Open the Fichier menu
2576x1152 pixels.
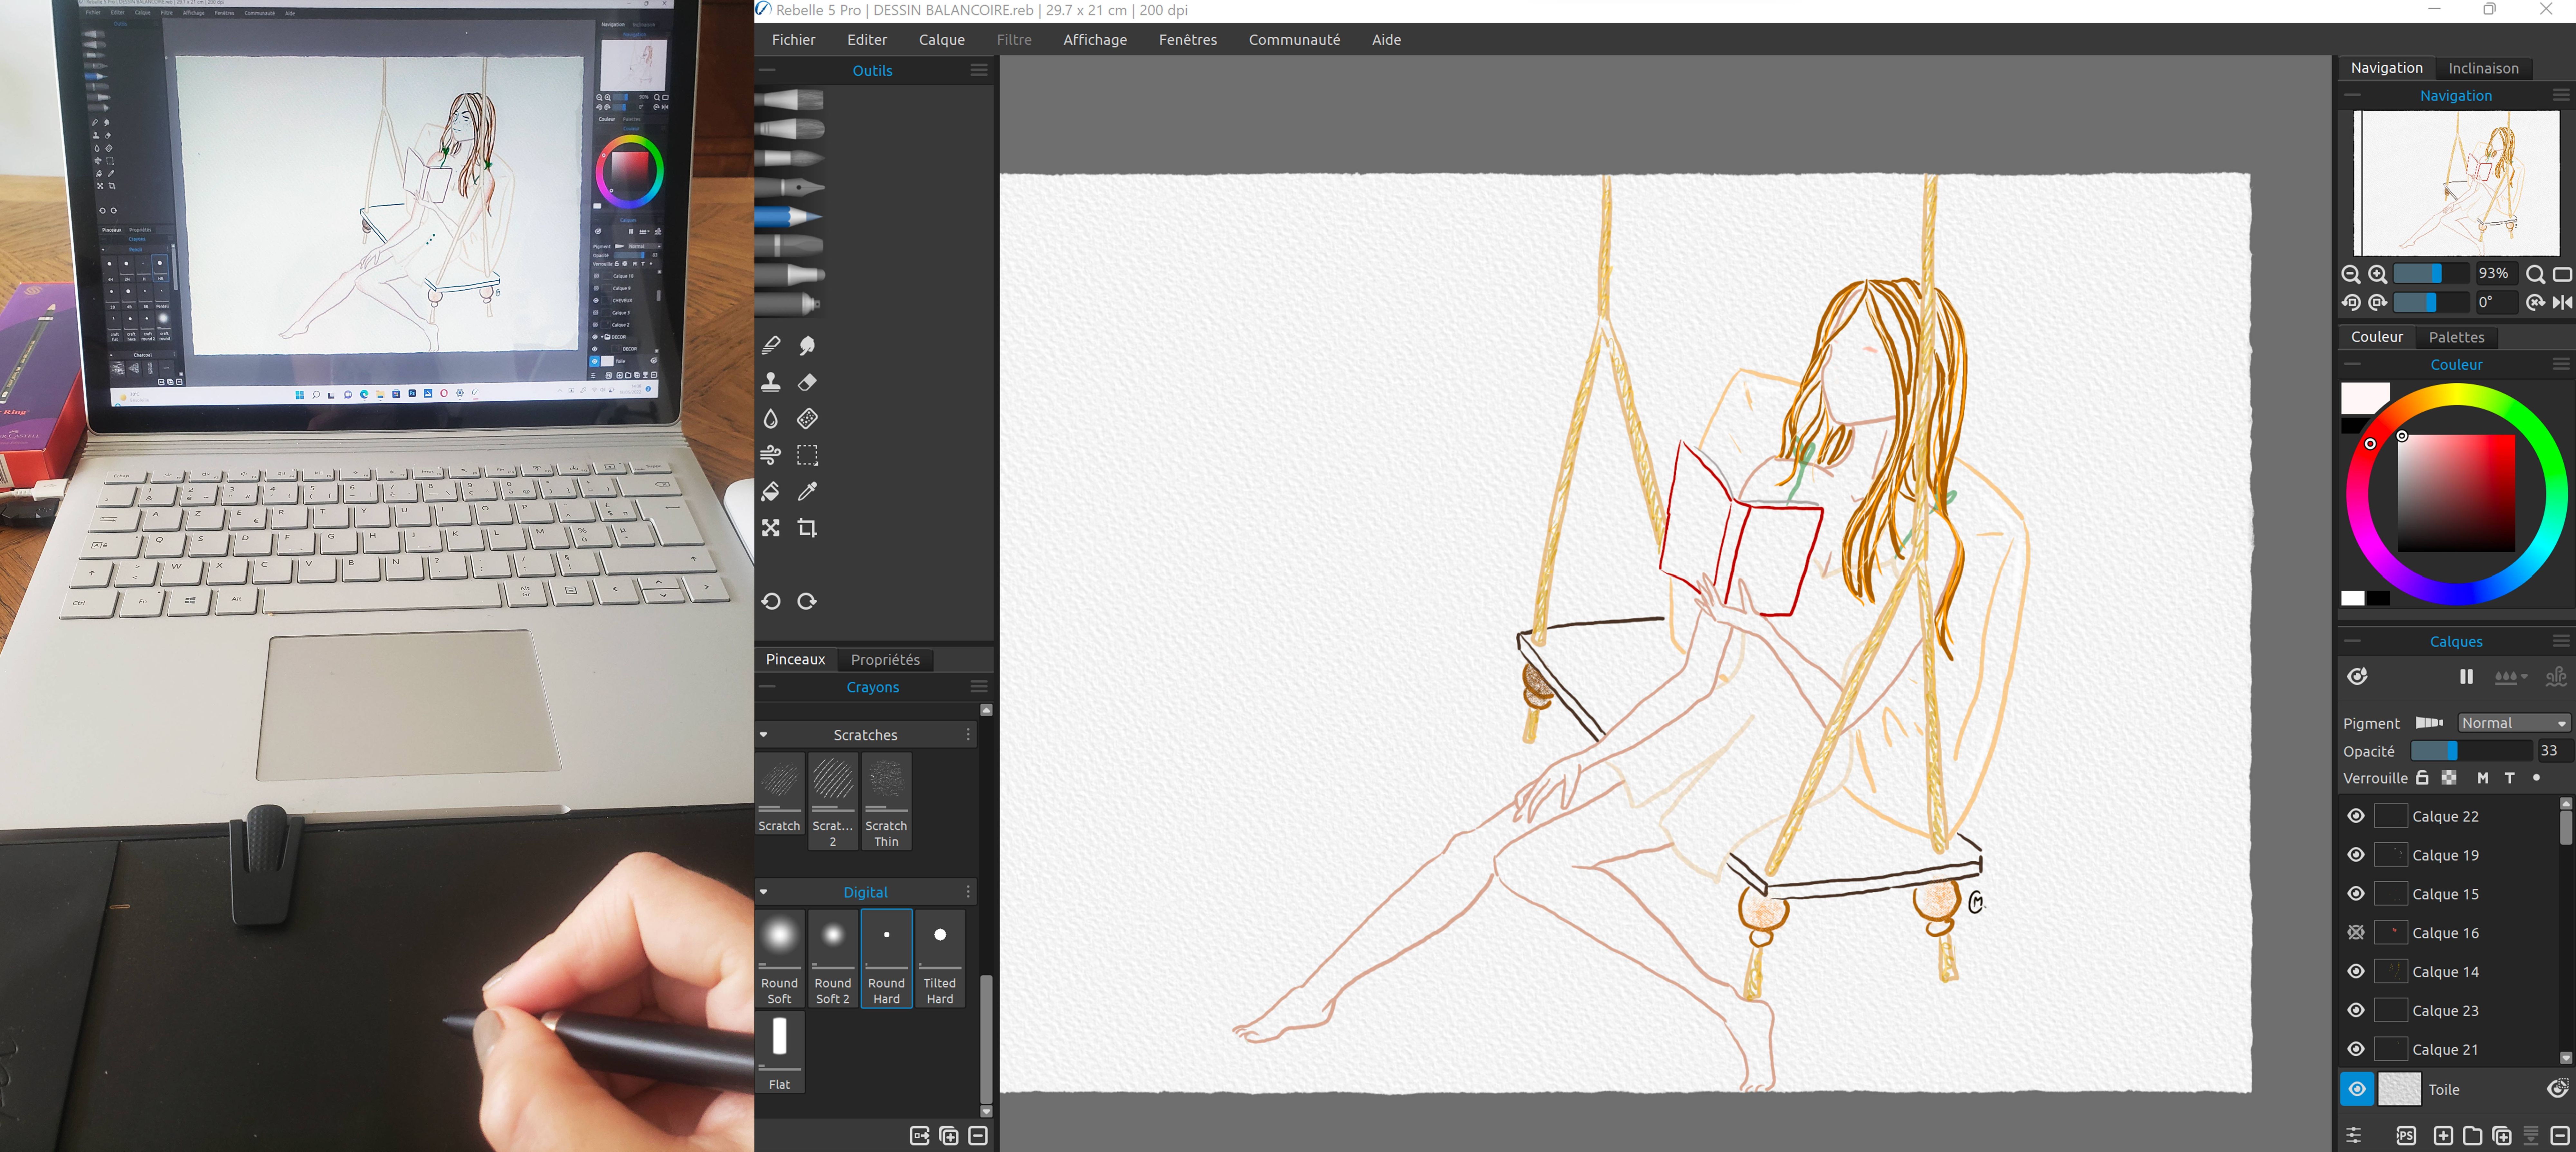pos(794,40)
